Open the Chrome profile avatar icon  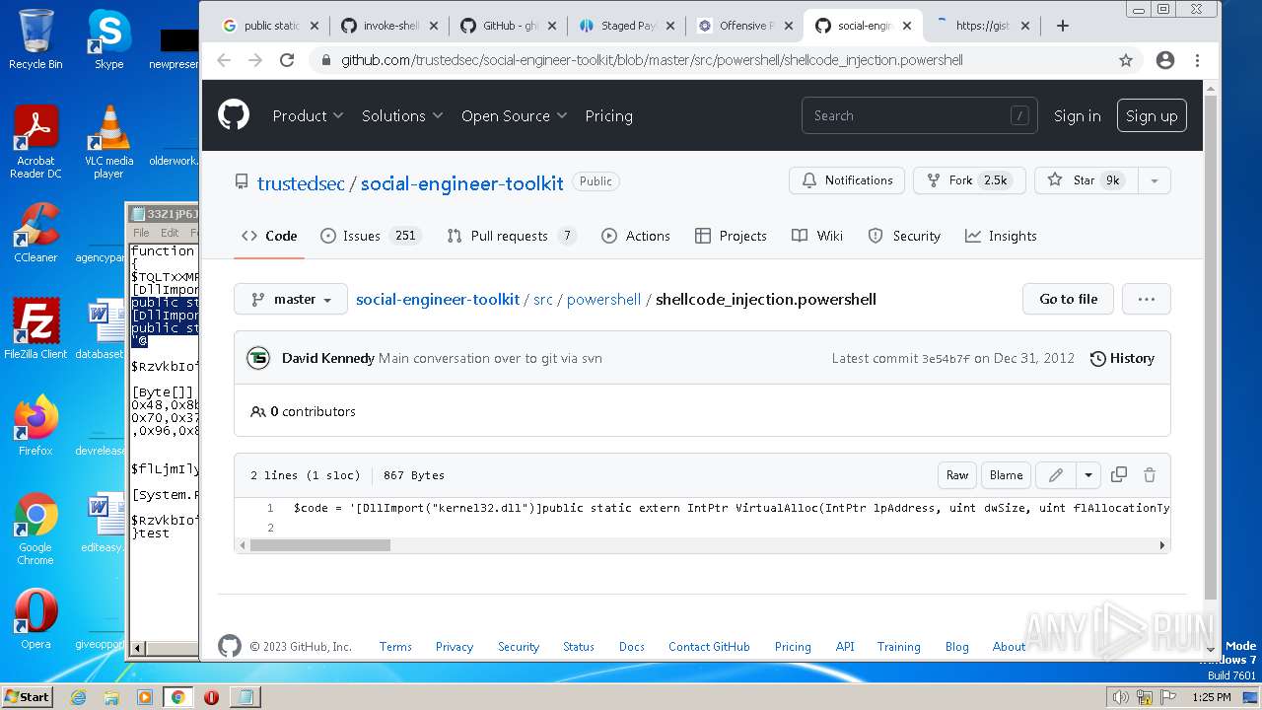[x=1165, y=60]
